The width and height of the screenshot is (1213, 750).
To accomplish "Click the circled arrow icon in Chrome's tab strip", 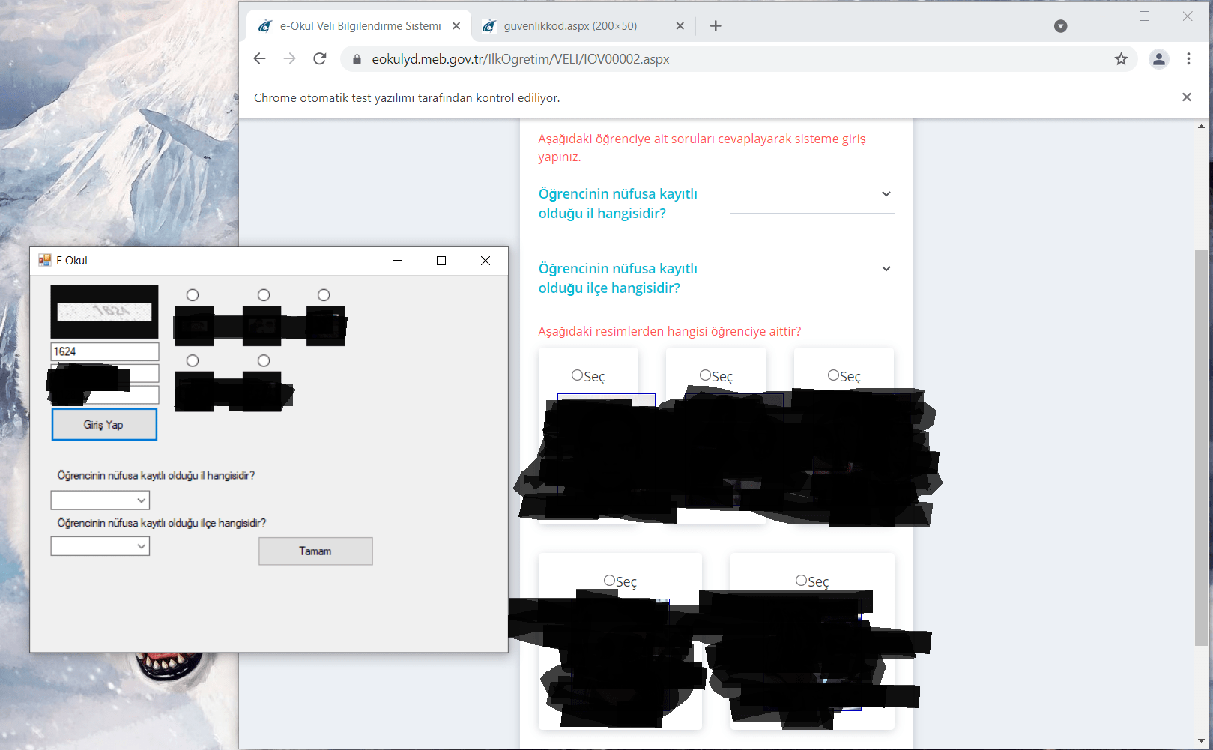I will click(1060, 26).
